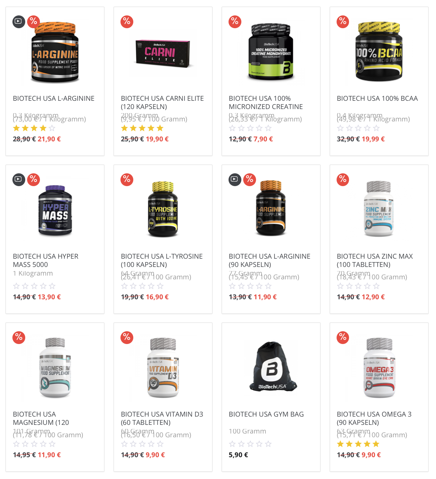Viewport: 436px width, 479px height.
Task: Click percent badge on Zinc Max card
Action: coord(343,179)
